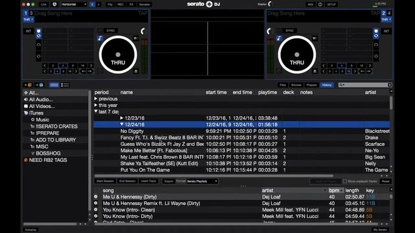Click the search magnifier icon

(x=342, y=85)
